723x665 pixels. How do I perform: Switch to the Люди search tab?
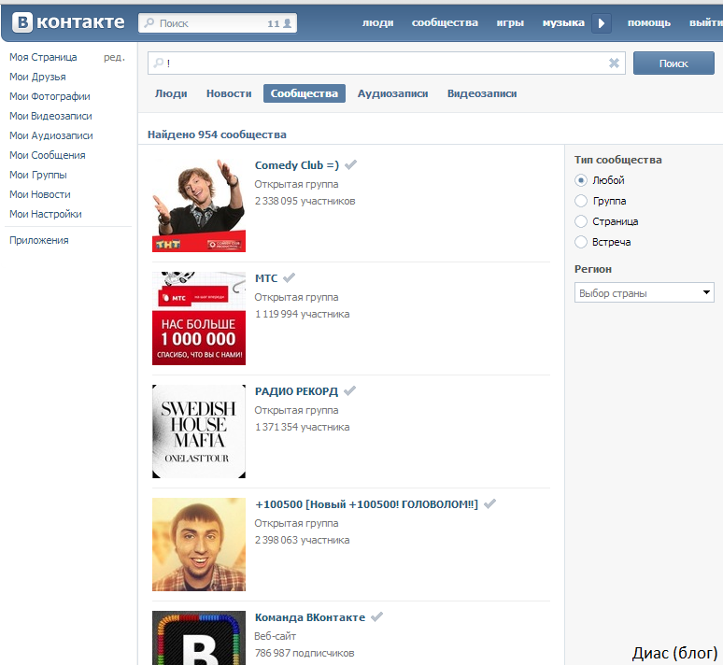point(171,93)
